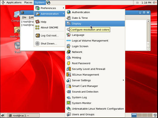Click Shut Down... entry
This screenshot has width=158, height=118.
[50, 43]
